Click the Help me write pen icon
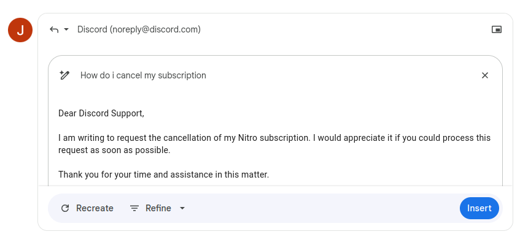Viewport: 520px width, 237px height. click(x=64, y=75)
